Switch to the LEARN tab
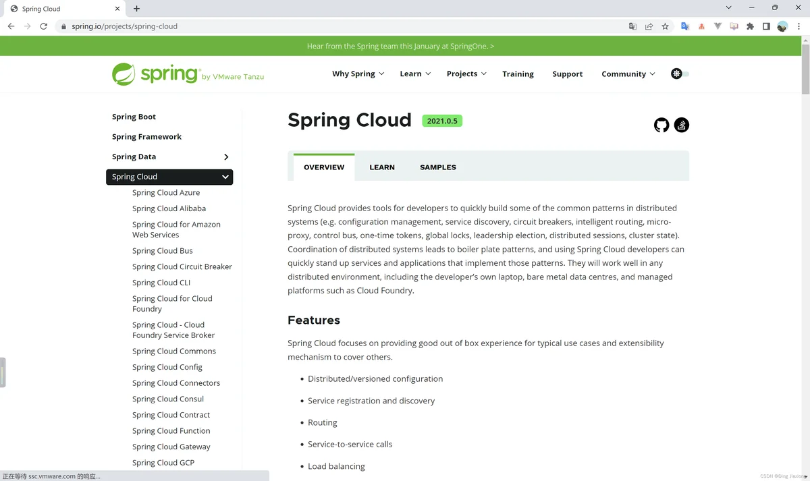Viewport: 810px width, 481px height. tap(382, 167)
